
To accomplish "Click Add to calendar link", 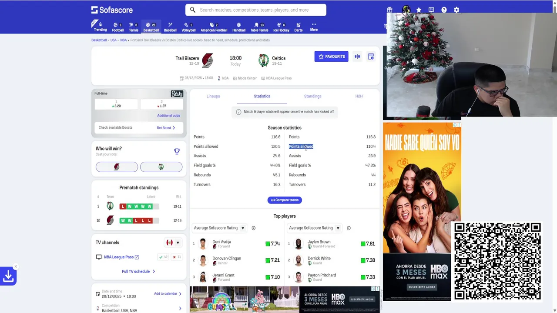I will (x=168, y=293).
